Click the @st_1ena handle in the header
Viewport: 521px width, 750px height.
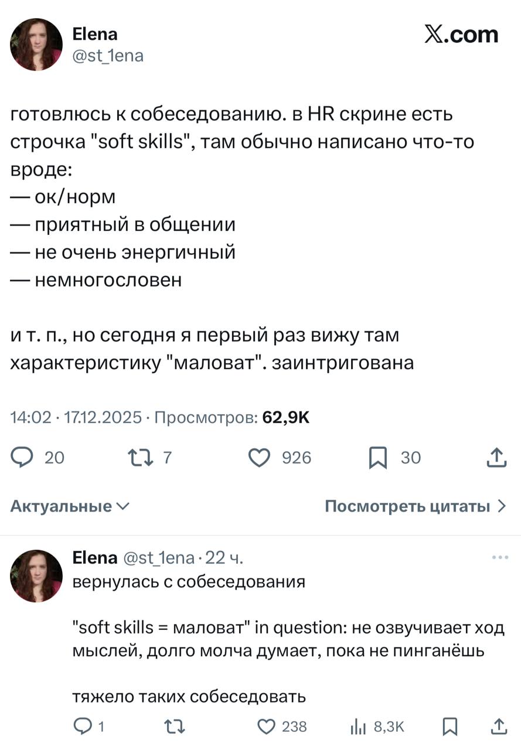[107, 56]
